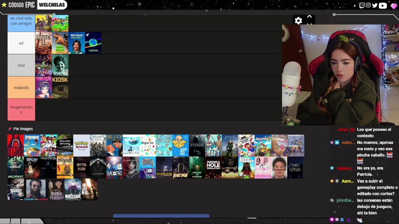The image size is (399, 224).
Task: Click the pin icon next to Pin Images
Action: coord(10,129)
